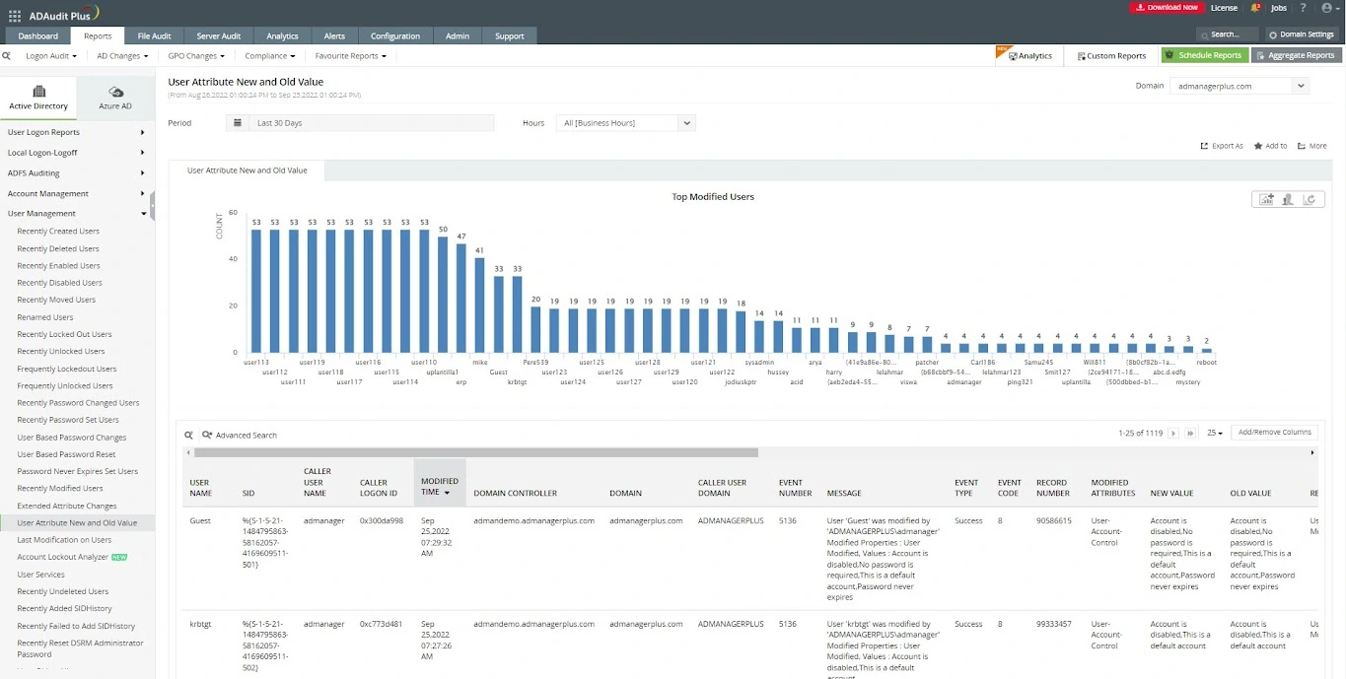
Task: Toggle sort on Modified Time column
Action: (439, 487)
